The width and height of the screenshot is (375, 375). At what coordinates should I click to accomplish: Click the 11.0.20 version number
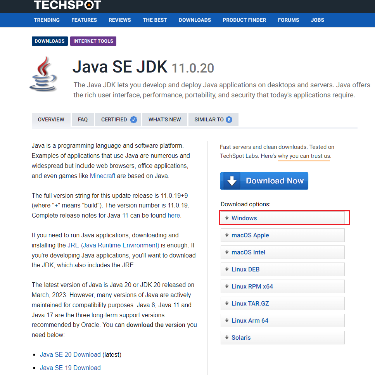[193, 68]
